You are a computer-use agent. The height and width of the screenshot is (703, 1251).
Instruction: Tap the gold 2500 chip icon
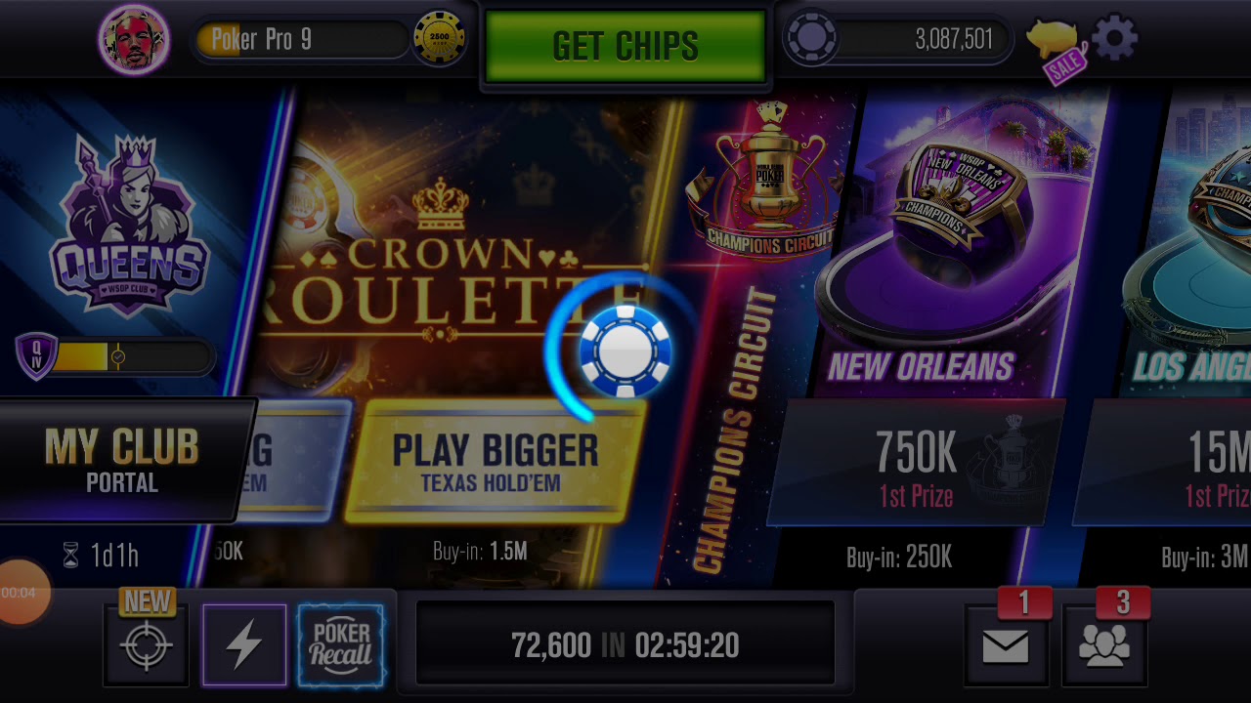coord(439,39)
